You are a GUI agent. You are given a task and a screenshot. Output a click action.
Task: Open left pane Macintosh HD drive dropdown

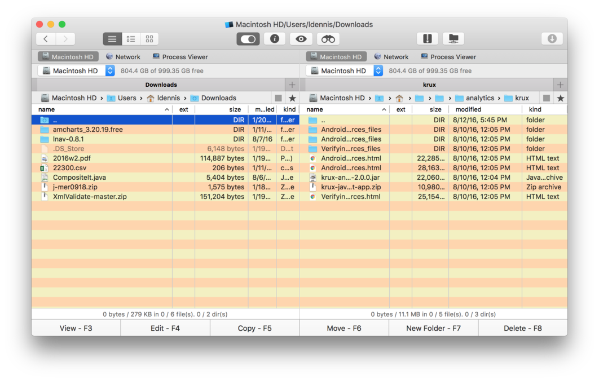(76, 70)
